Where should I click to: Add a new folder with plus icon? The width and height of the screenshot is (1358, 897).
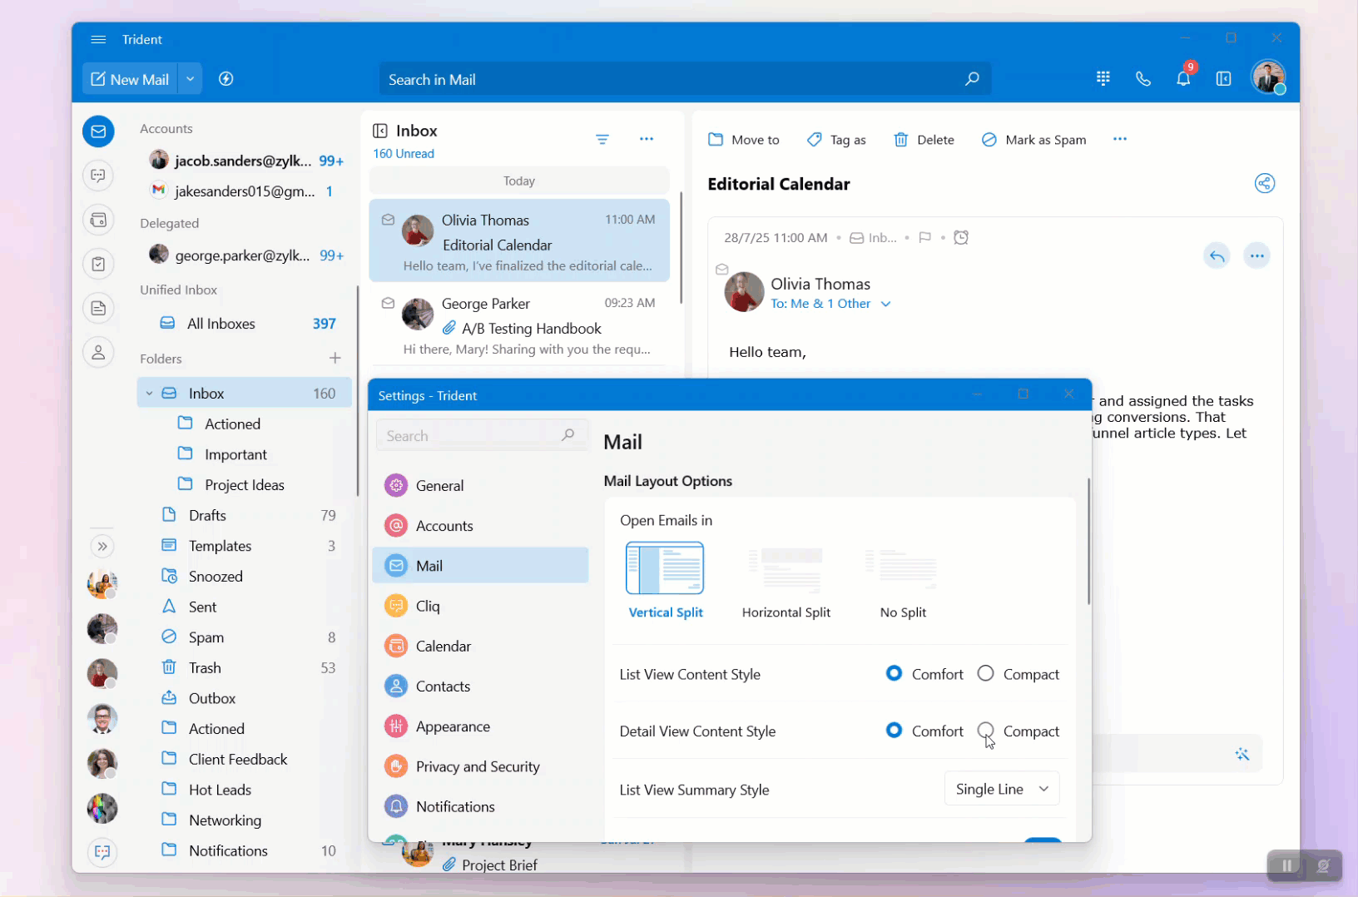point(335,358)
